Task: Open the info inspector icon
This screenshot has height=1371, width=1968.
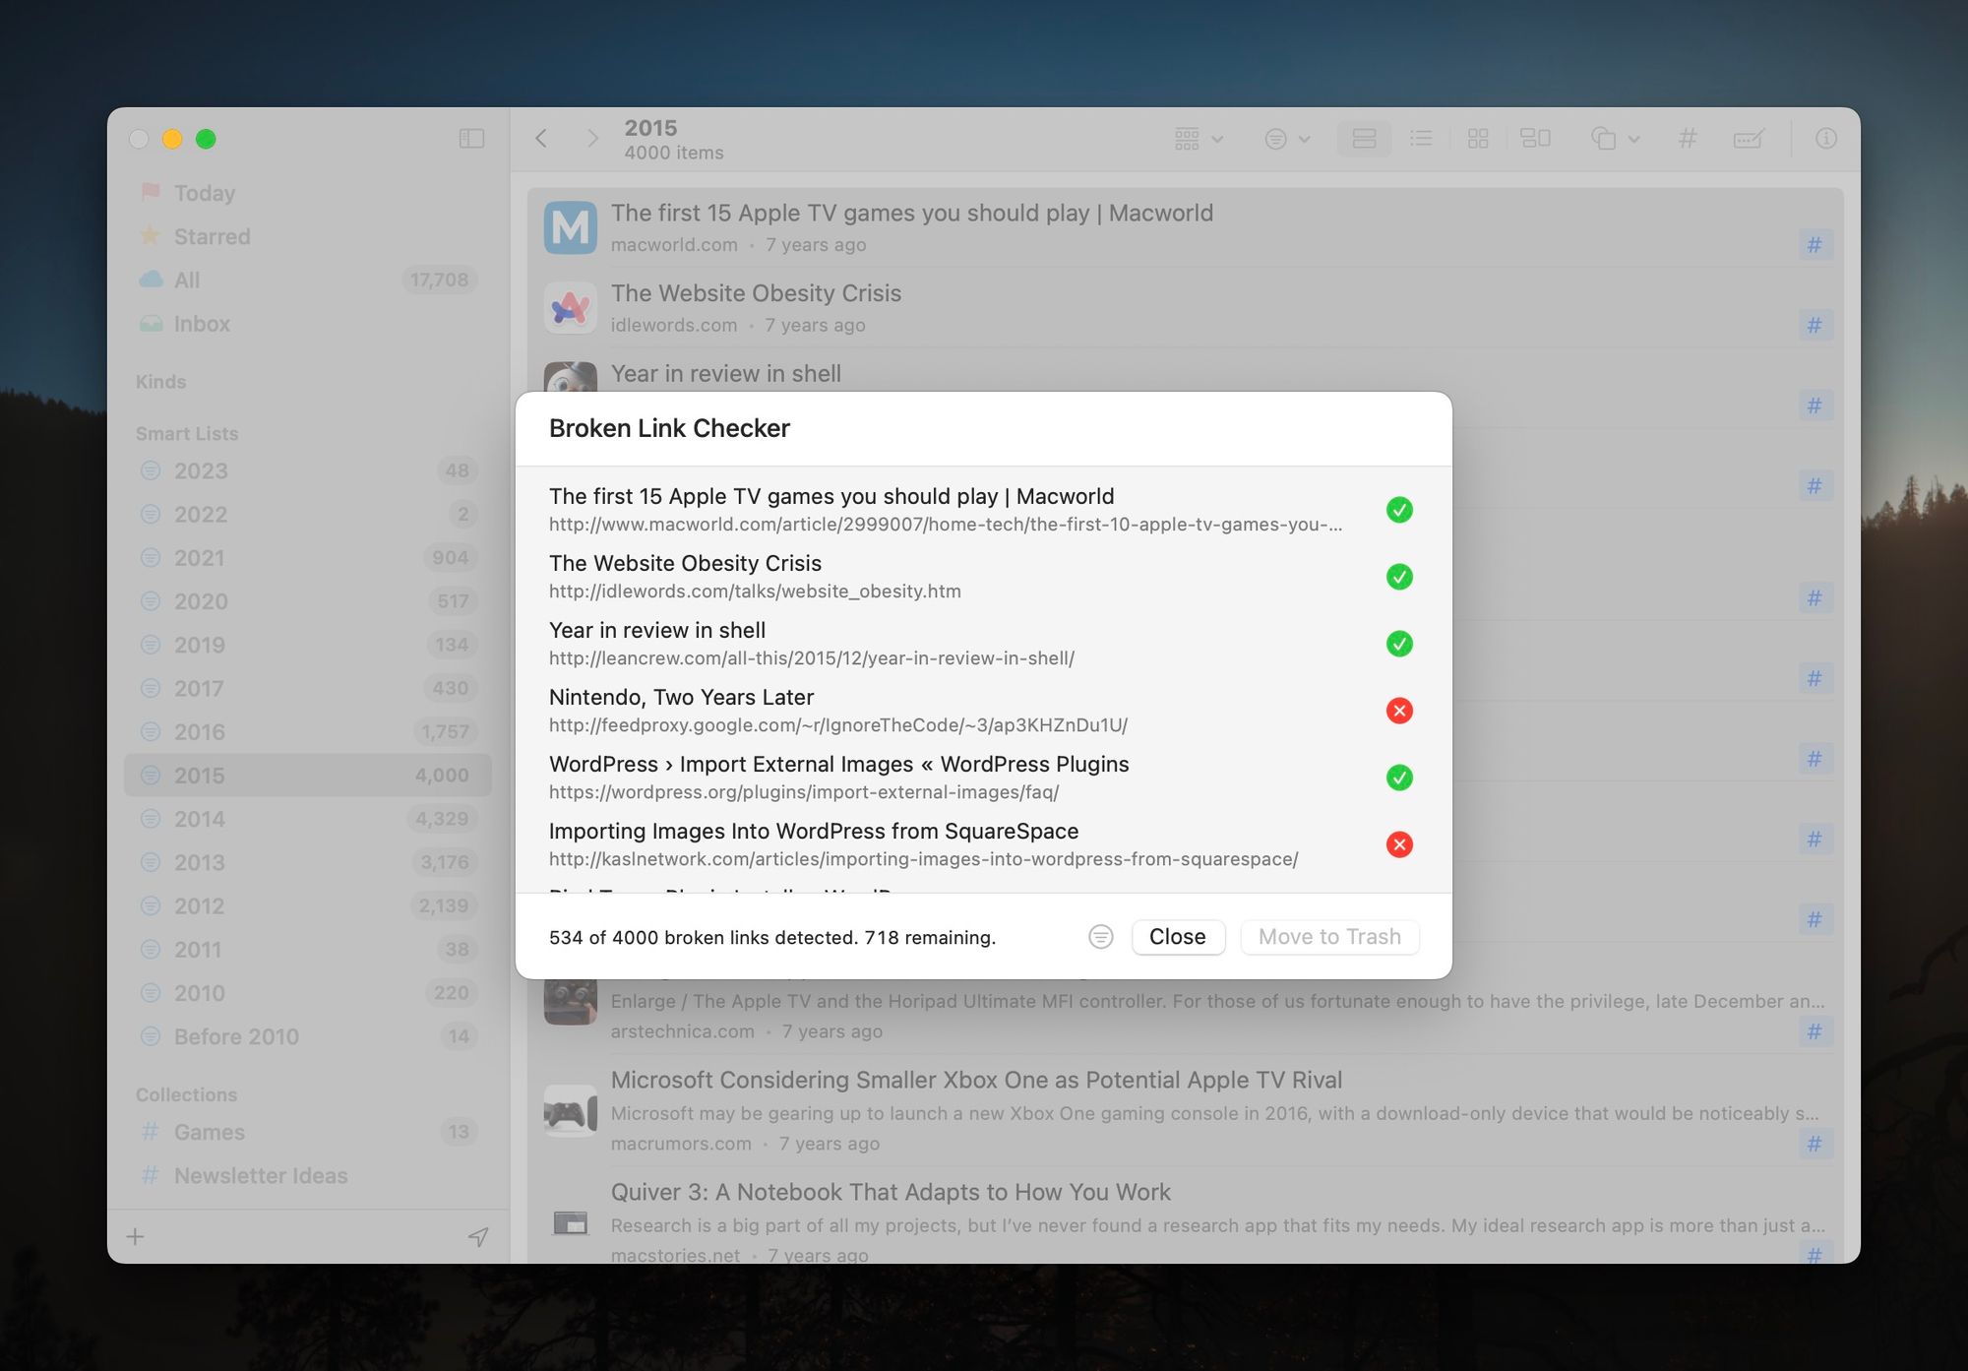Action: point(1825,139)
